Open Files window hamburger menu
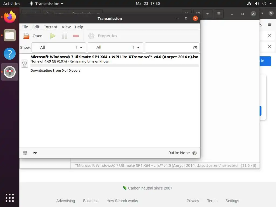The image size is (276, 207). [x=219, y=13]
